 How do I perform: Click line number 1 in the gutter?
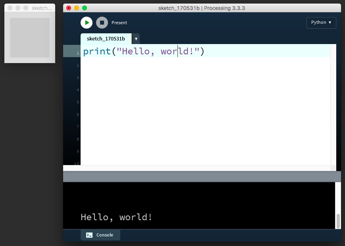pos(78,53)
